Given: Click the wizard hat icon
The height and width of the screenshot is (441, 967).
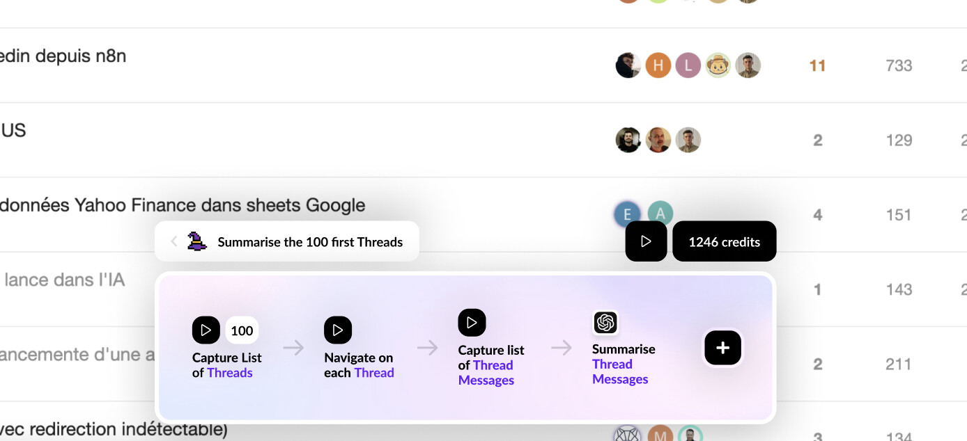Looking at the screenshot, I should tap(197, 241).
